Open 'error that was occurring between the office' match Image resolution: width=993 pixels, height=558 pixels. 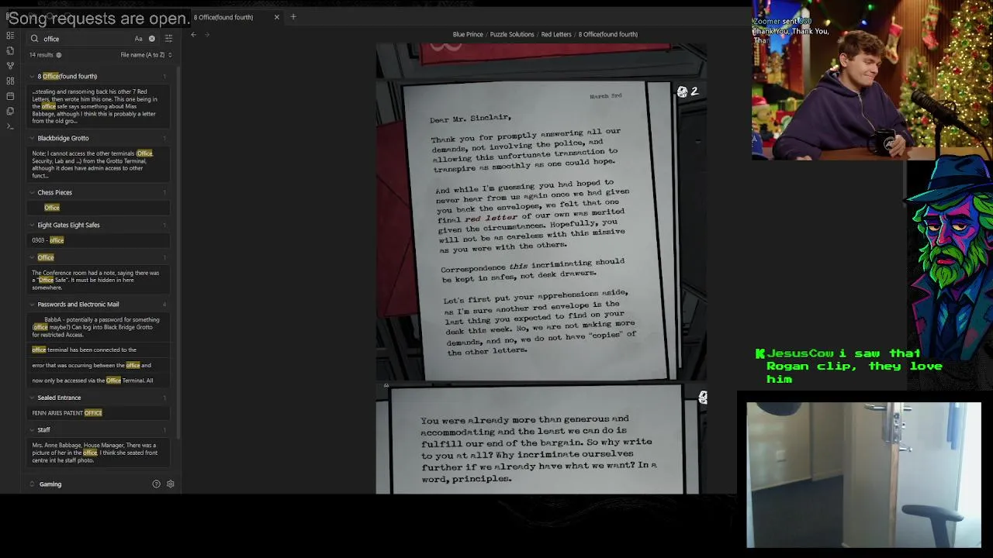tap(99, 365)
